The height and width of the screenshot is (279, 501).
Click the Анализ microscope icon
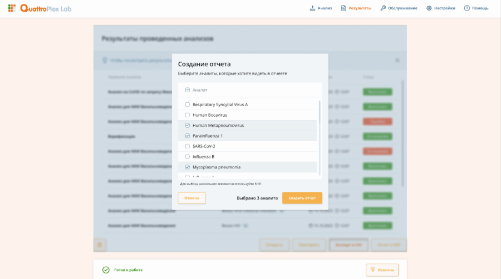pyautogui.click(x=313, y=8)
